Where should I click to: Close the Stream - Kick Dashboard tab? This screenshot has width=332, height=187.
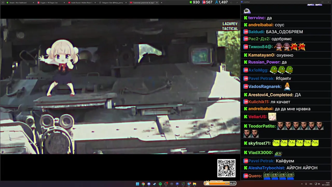[x=33, y=3]
